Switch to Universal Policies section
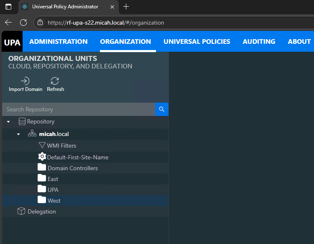This screenshot has width=314, height=244. pyautogui.click(x=197, y=42)
